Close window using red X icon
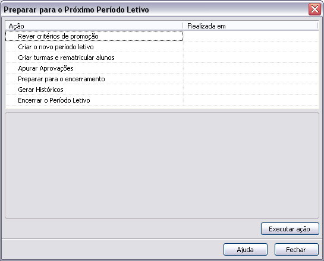The width and height of the screenshot is (324, 261). click(314, 9)
